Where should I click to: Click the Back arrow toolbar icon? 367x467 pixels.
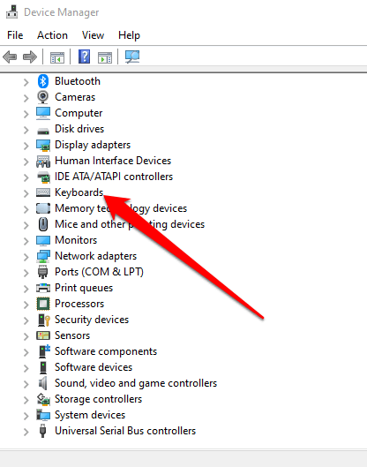tap(10, 56)
